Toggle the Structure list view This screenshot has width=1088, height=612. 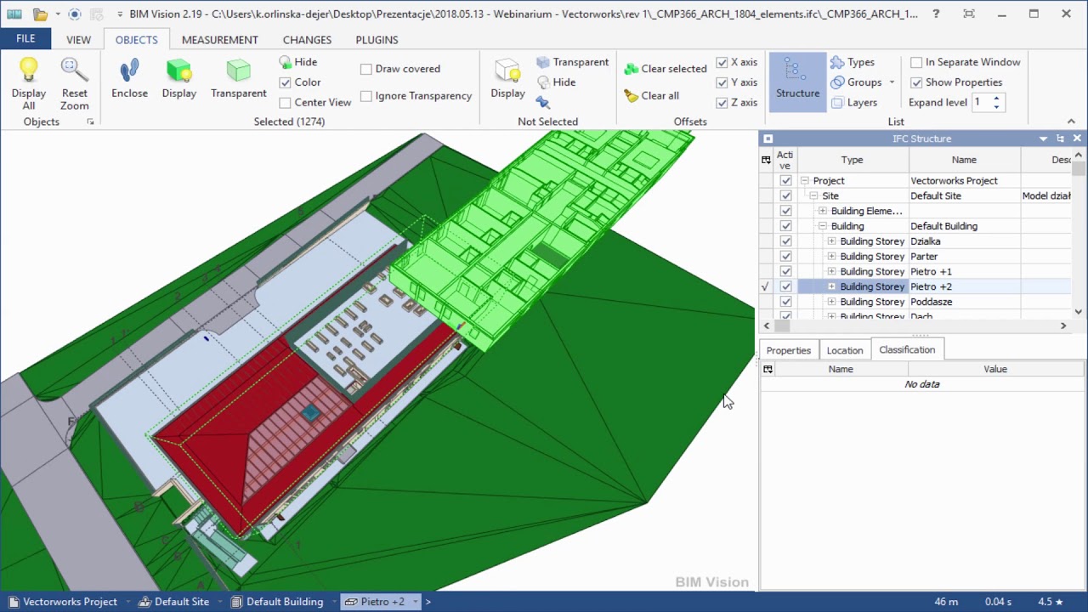797,82
